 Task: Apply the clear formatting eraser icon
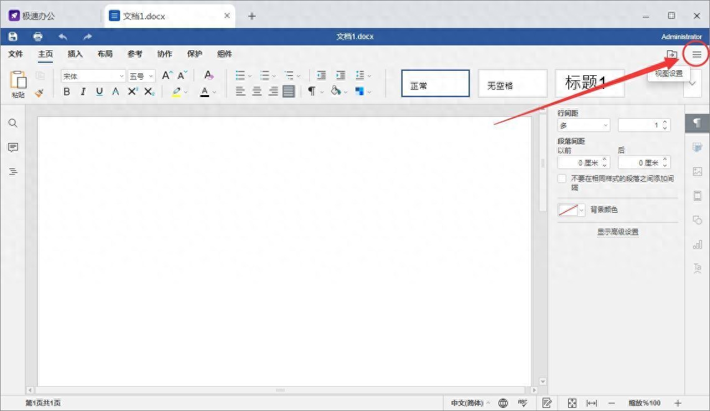208,75
